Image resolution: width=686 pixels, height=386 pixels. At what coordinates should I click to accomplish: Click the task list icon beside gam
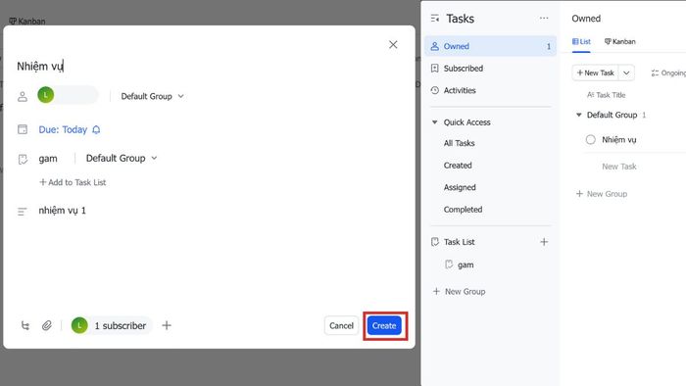pyautogui.click(x=23, y=159)
